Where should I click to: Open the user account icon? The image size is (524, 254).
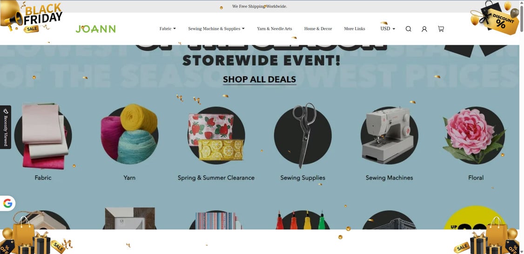pyautogui.click(x=424, y=29)
